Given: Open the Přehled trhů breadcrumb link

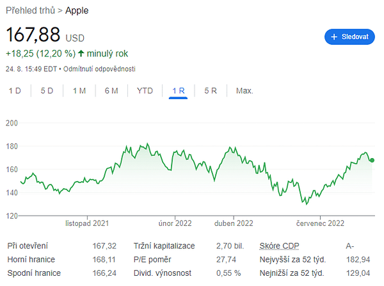Looking at the screenshot, I should 30,10.
